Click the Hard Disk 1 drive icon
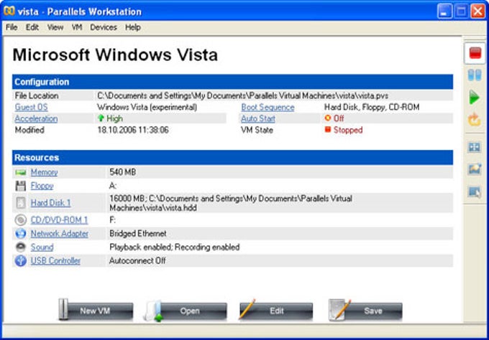This screenshot has height=340, width=489. (x=21, y=203)
